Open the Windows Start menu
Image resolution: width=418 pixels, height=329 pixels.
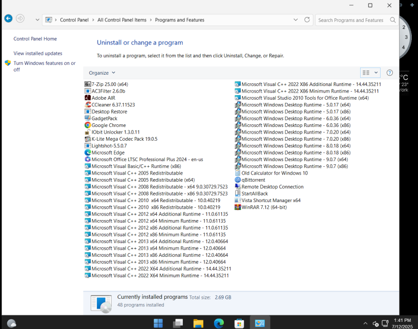coord(158,323)
